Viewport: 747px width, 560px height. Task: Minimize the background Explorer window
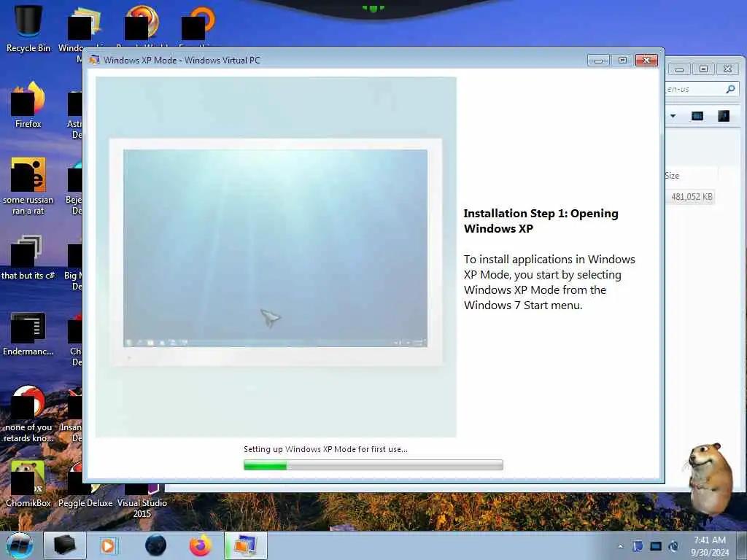point(679,69)
